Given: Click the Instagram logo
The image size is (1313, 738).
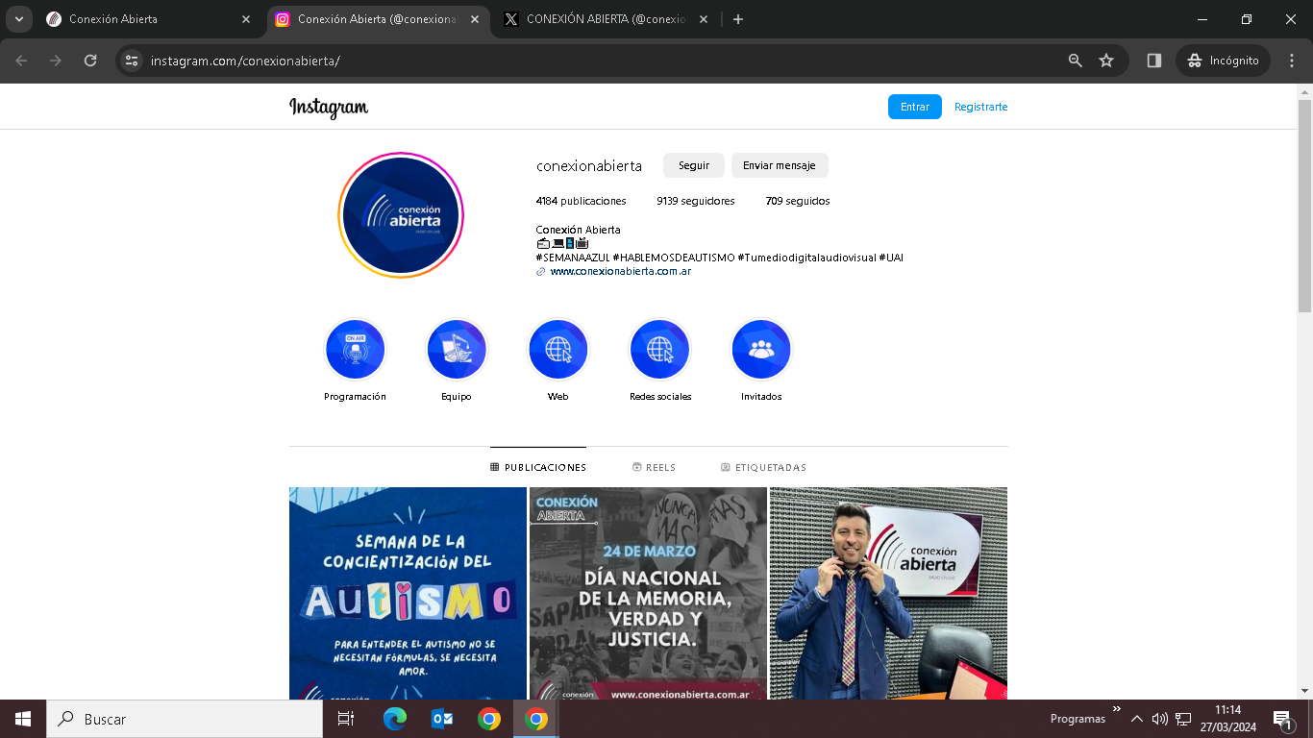Looking at the screenshot, I should click(x=329, y=108).
